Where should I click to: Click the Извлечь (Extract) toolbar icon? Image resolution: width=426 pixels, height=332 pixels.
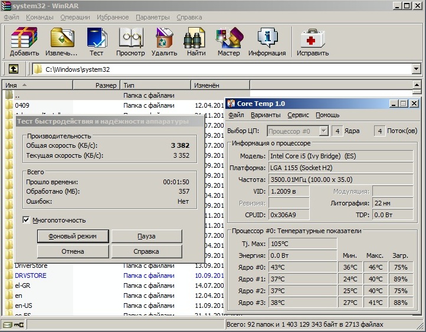[62, 37]
